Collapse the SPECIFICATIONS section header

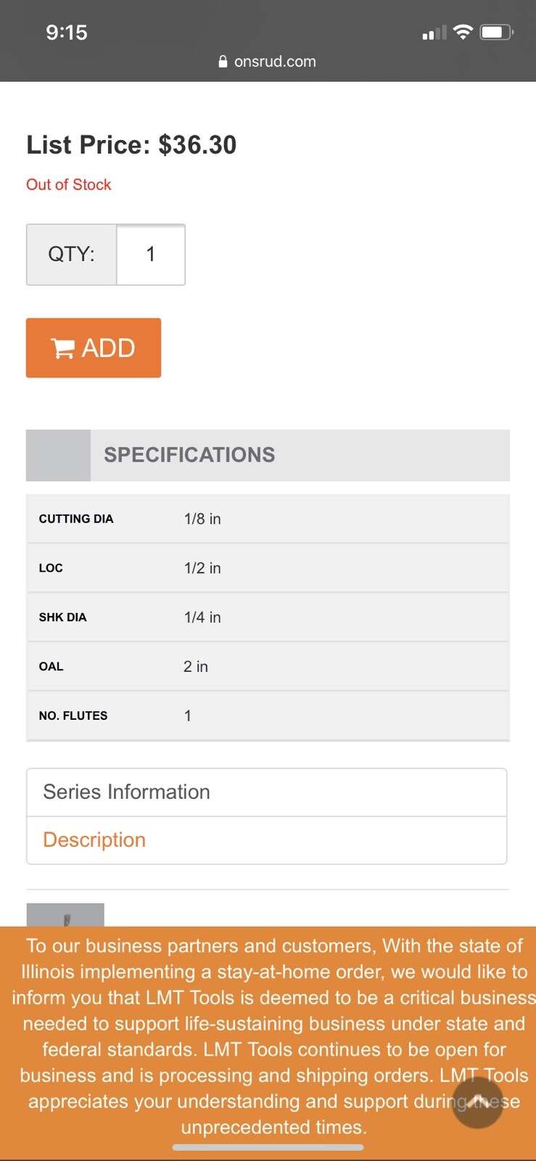(x=268, y=455)
